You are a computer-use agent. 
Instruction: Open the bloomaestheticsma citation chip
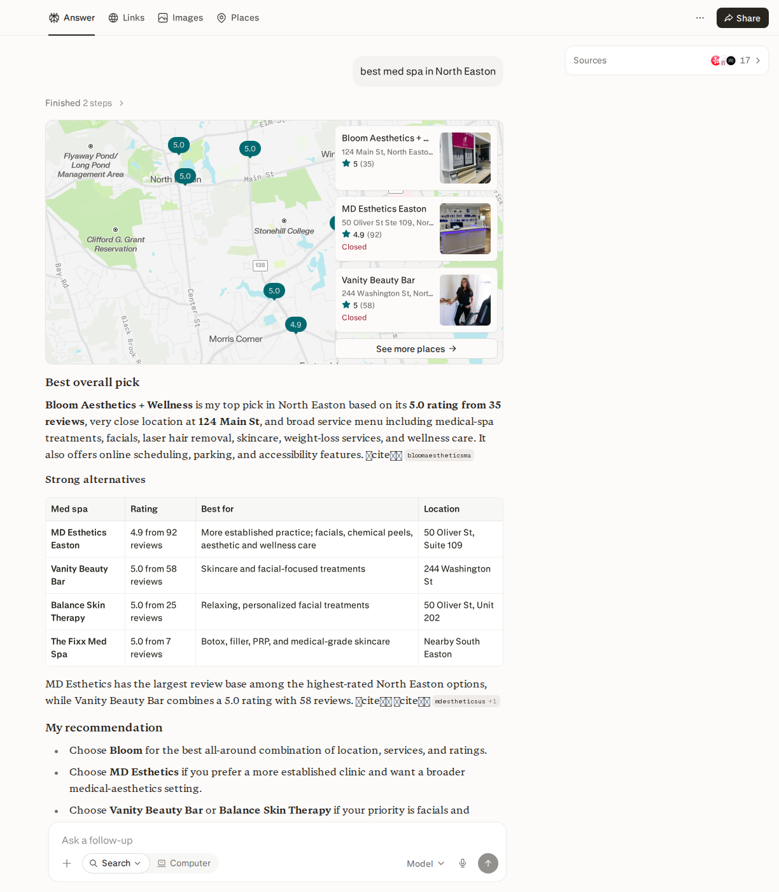[x=439, y=456]
